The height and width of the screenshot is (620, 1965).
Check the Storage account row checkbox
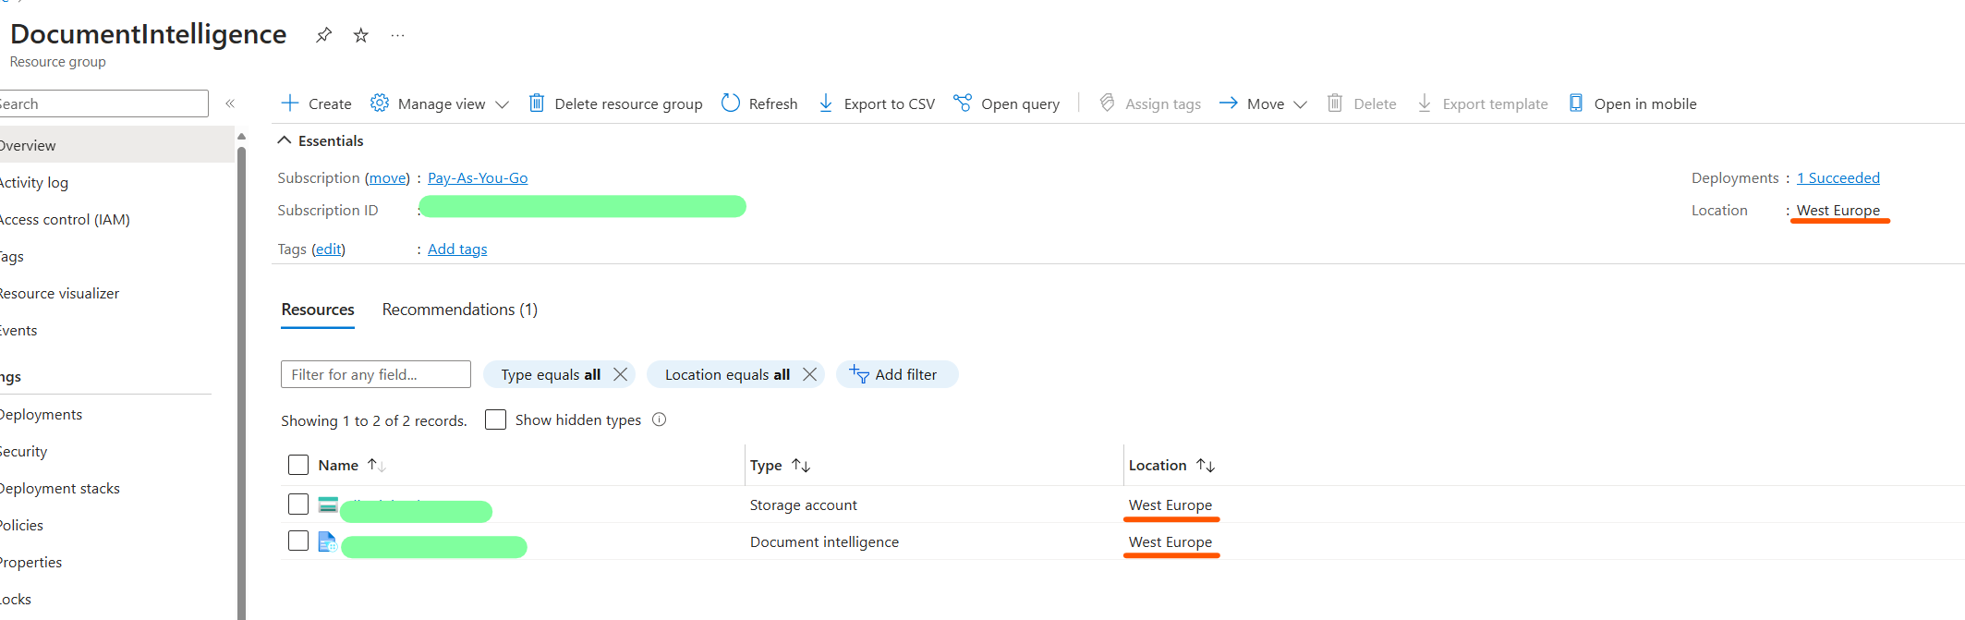pyautogui.click(x=298, y=504)
